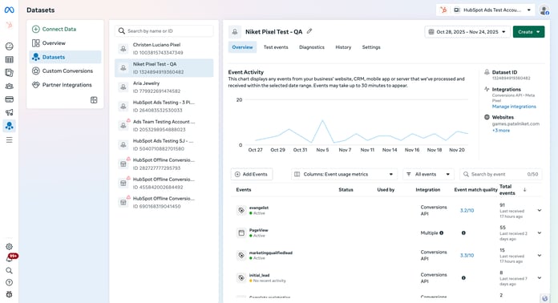Open Overview in the side menu

[65, 43]
